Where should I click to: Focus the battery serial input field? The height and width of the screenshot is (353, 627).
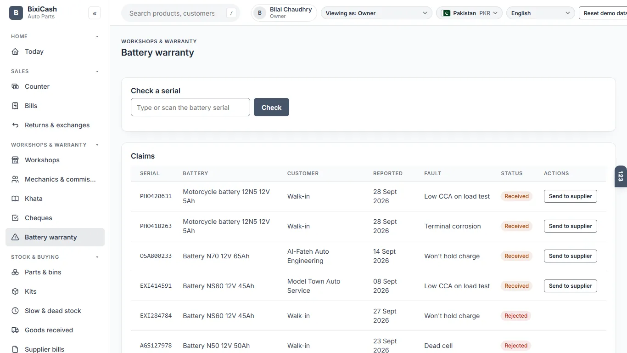point(190,107)
